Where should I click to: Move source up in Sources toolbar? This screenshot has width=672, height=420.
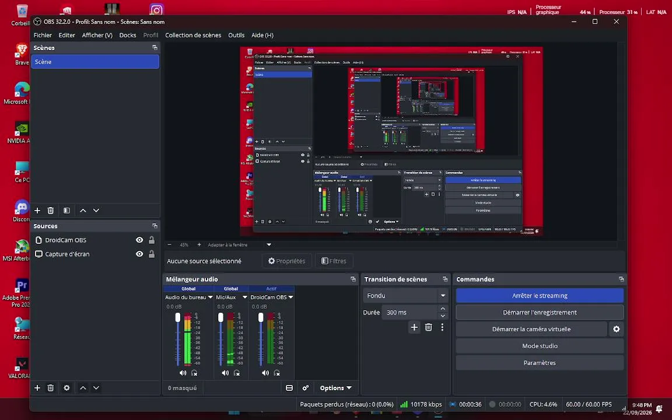(83, 388)
